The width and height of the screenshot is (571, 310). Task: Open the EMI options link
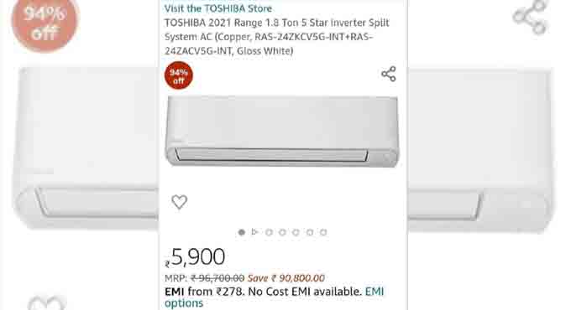(x=275, y=297)
